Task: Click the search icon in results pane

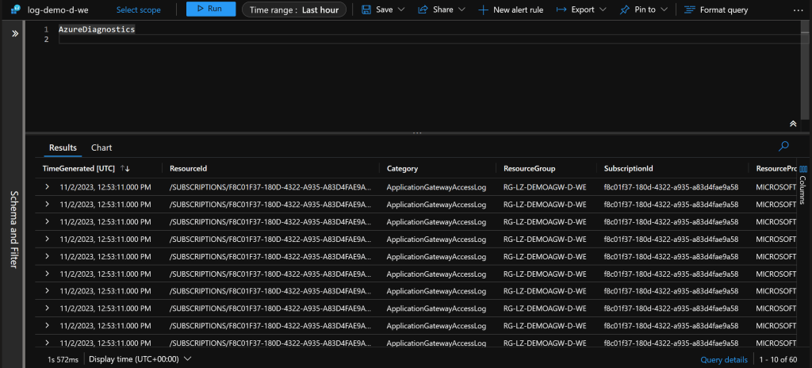Action: (784, 146)
